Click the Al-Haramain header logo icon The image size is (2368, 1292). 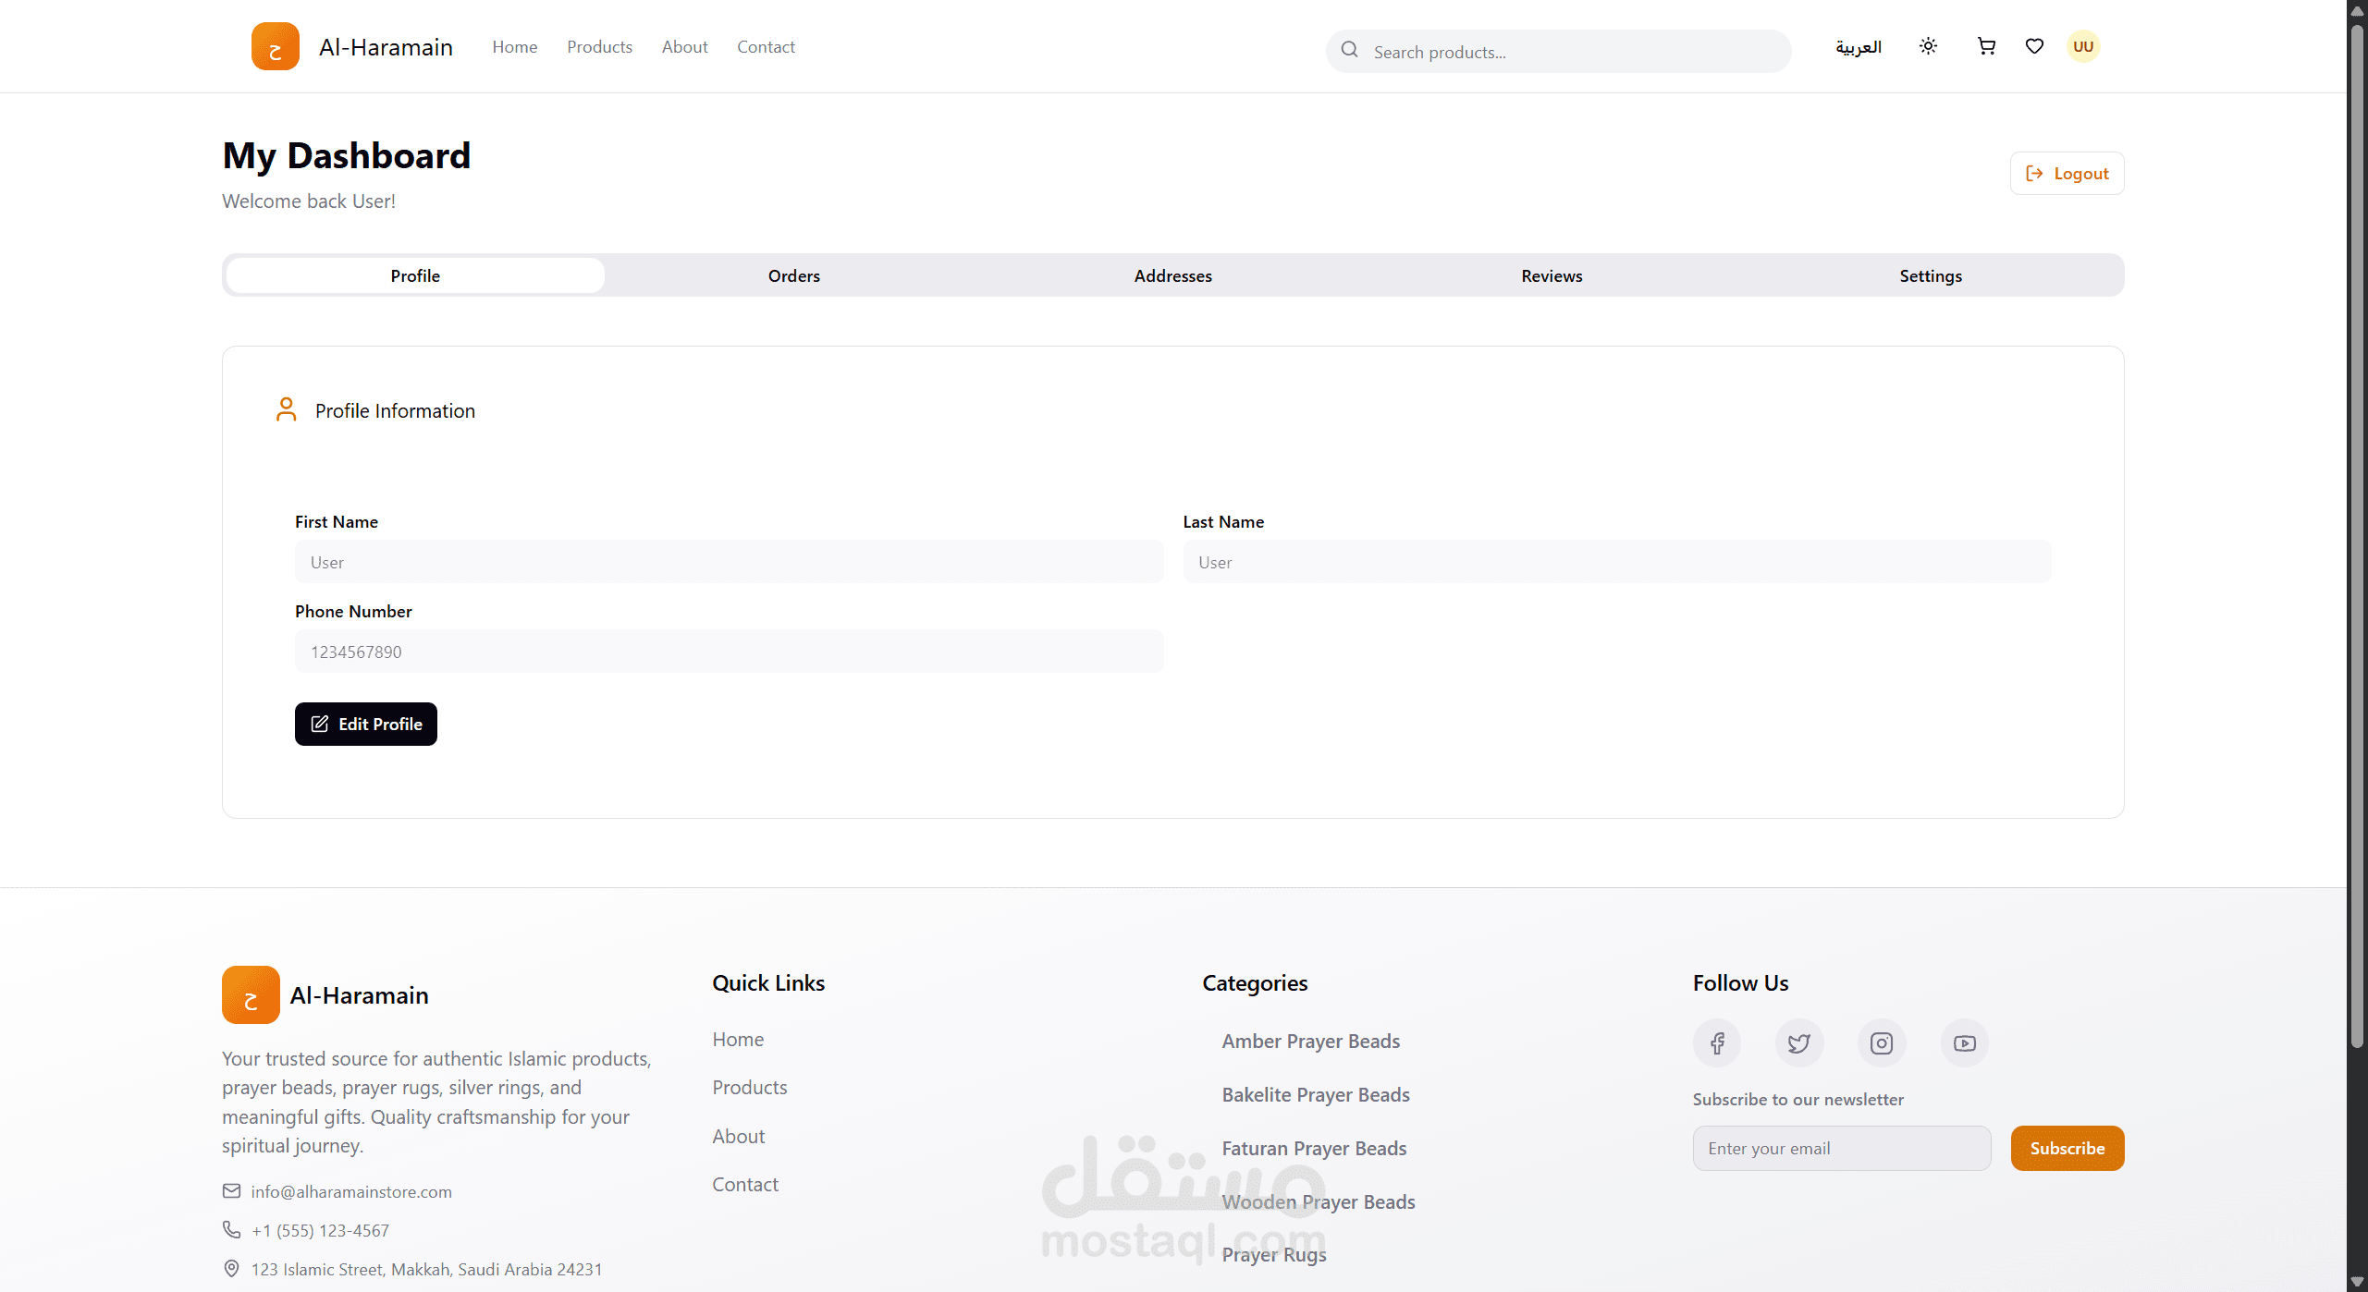click(x=275, y=46)
